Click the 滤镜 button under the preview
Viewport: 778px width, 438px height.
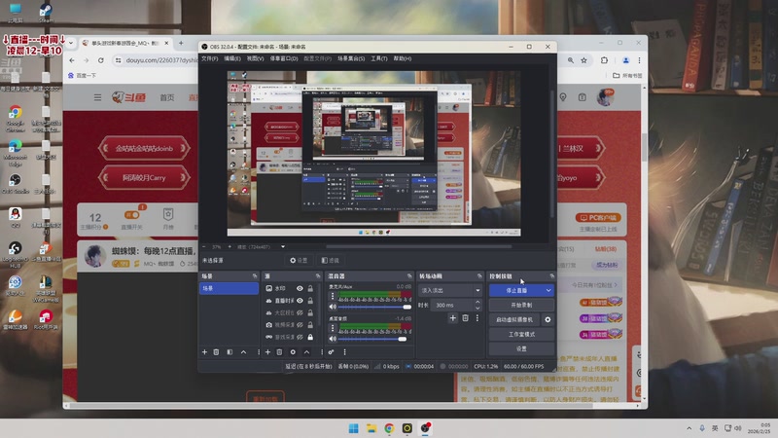click(330, 260)
